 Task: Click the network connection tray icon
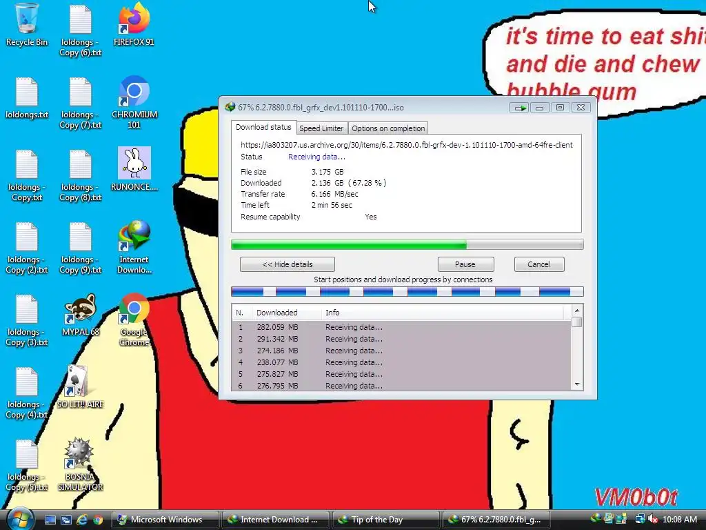(x=639, y=519)
